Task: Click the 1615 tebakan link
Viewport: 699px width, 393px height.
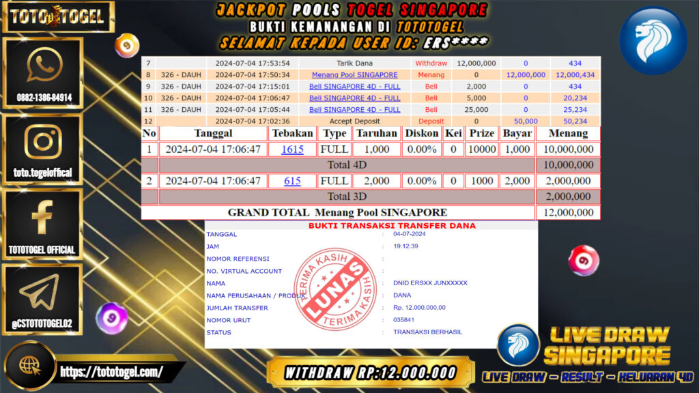Action: [292, 149]
